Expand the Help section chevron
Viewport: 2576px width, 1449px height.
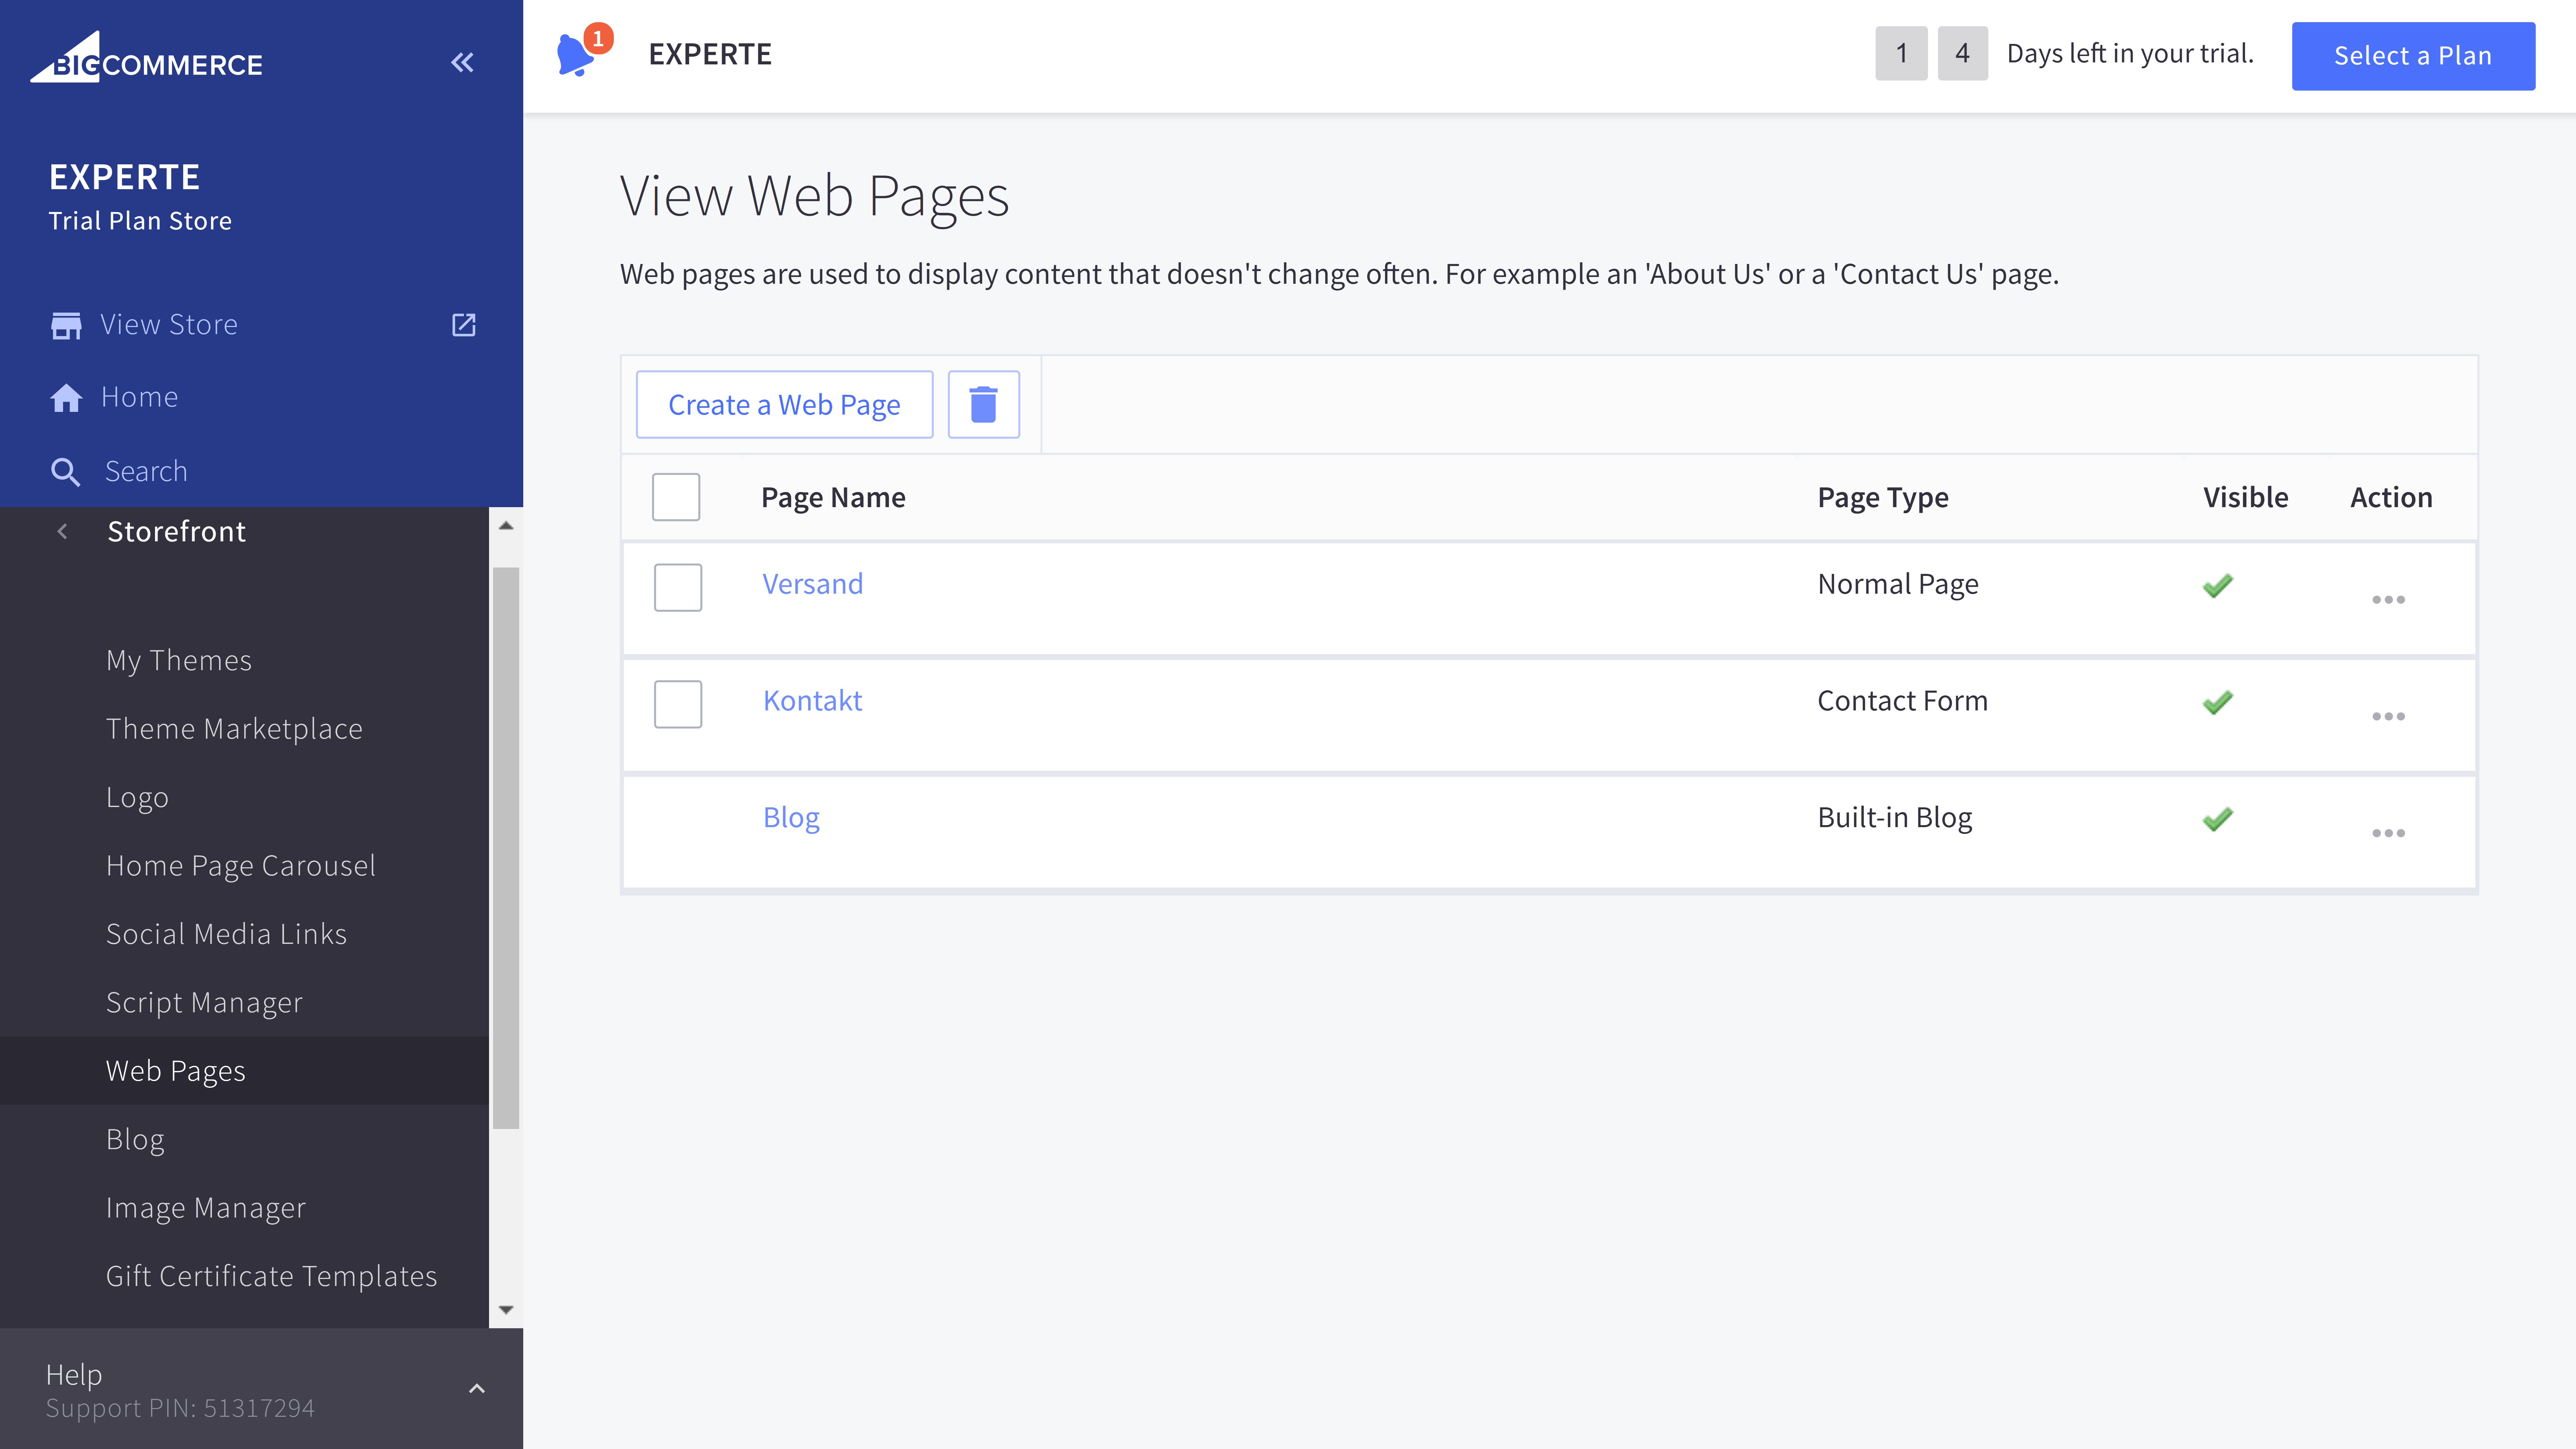pyautogui.click(x=477, y=1388)
